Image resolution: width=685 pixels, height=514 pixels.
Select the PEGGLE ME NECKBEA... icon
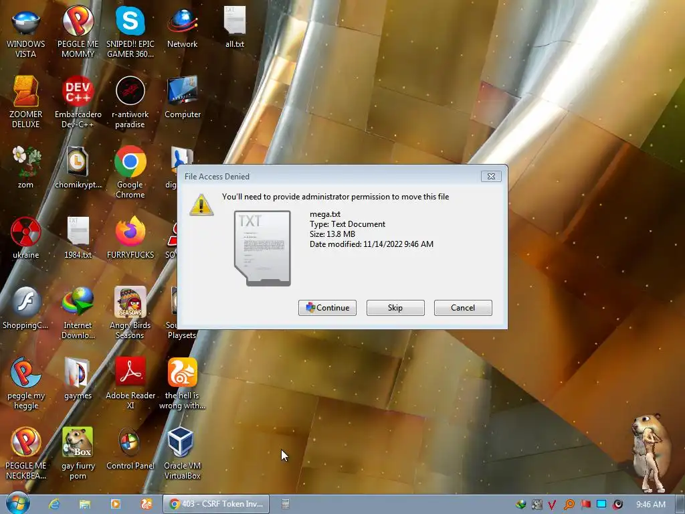coord(26,454)
